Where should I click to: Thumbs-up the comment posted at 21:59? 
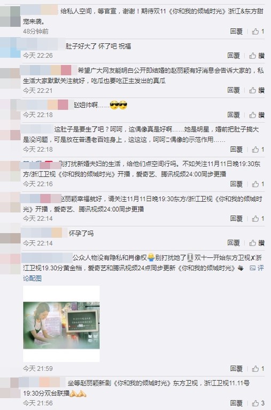(258, 369)
